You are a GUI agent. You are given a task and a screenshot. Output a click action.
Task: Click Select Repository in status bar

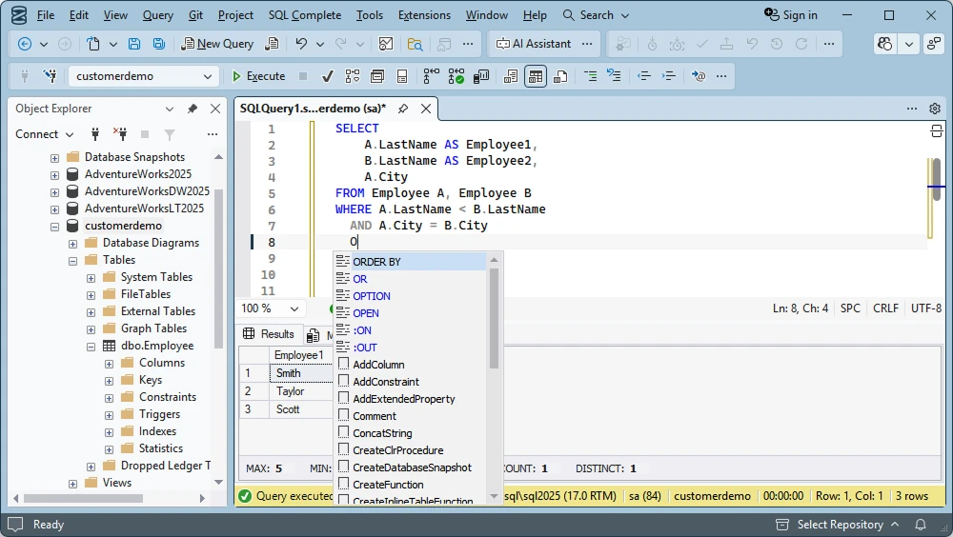pos(839,525)
